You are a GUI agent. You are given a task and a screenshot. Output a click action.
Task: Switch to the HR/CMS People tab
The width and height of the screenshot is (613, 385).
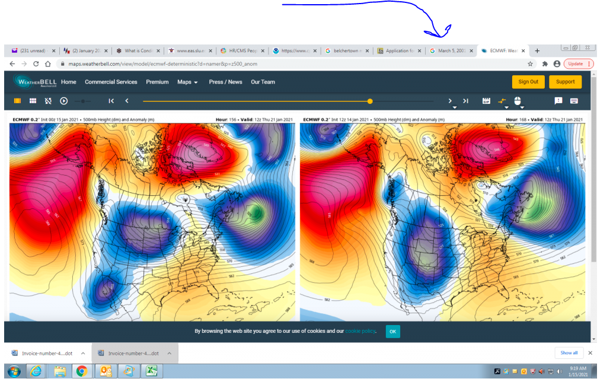point(242,51)
